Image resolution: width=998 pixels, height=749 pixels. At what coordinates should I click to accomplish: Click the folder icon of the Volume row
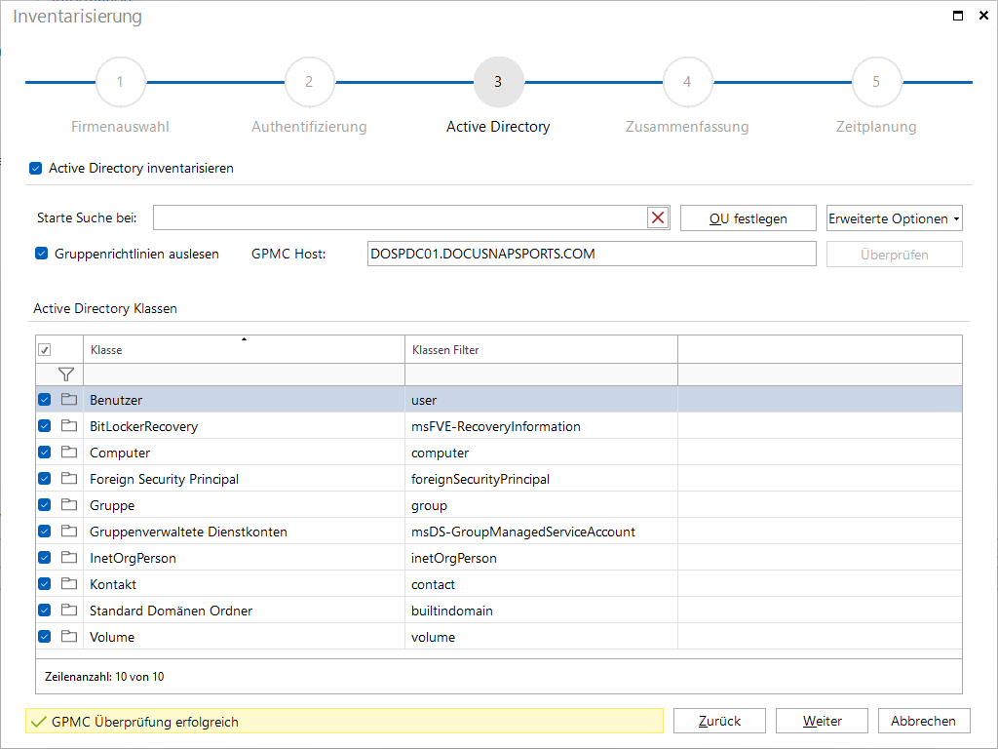pyautogui.click(x=69, y=636)
